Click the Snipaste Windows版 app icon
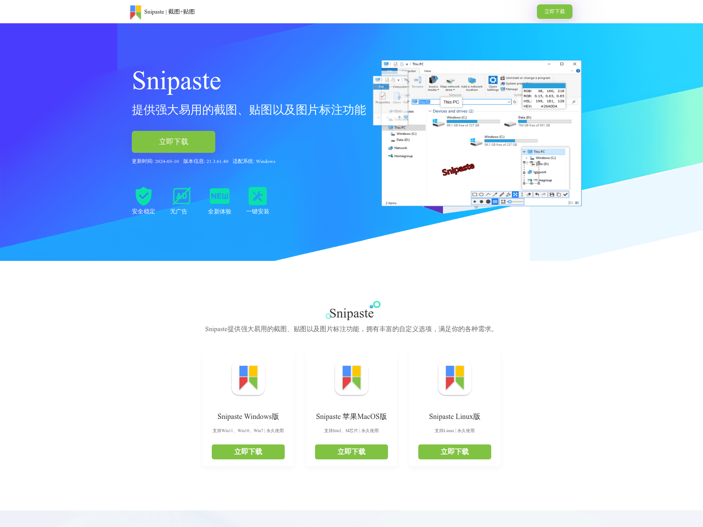 248,378
